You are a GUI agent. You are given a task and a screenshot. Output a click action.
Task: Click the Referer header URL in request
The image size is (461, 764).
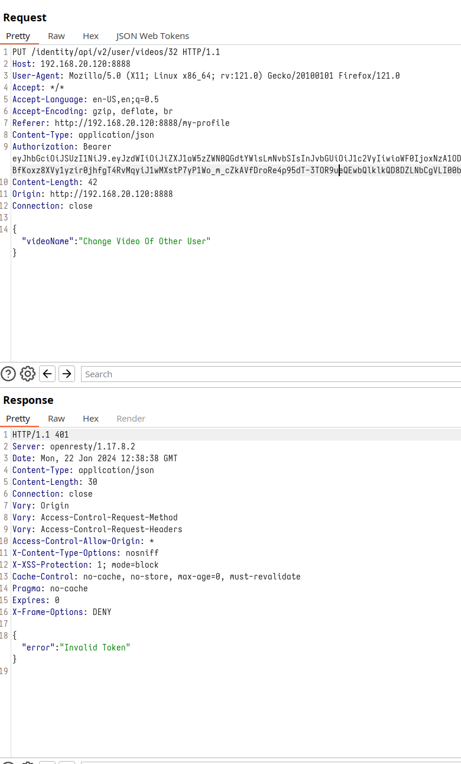(x=142, y=123)
